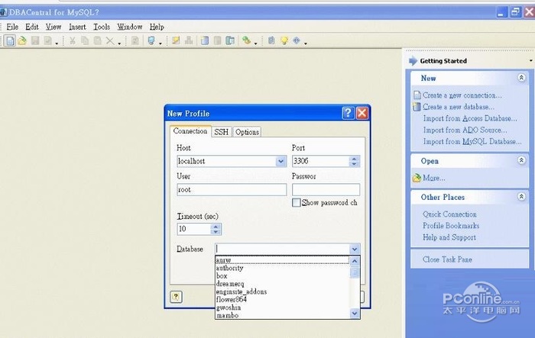The image size is (535, 338).
Task: Increase the Port number with up stepper
Action: pos(354,159)
